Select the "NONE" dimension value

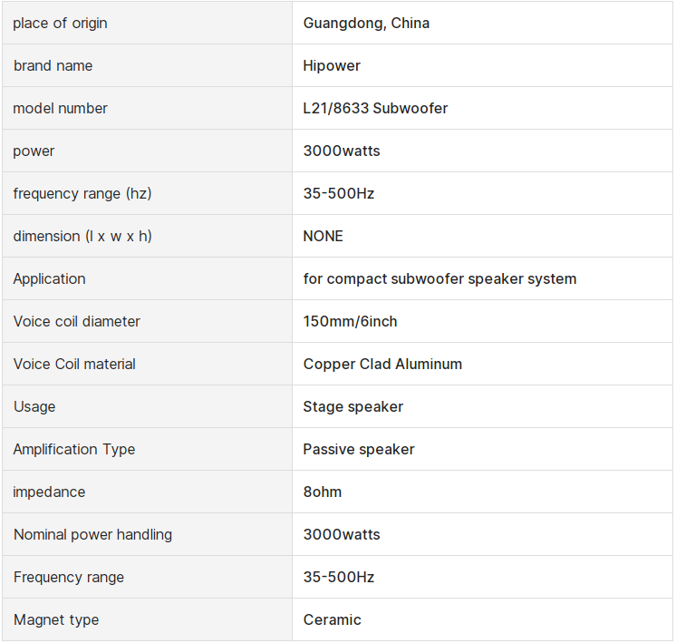point(324,237)
